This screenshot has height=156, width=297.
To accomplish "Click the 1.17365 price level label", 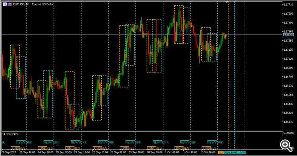I will point(288,32).
